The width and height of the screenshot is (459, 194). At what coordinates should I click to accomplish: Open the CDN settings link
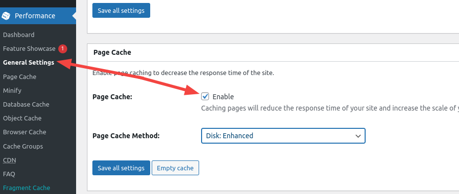pyautogui.click(x=9, y=160)
